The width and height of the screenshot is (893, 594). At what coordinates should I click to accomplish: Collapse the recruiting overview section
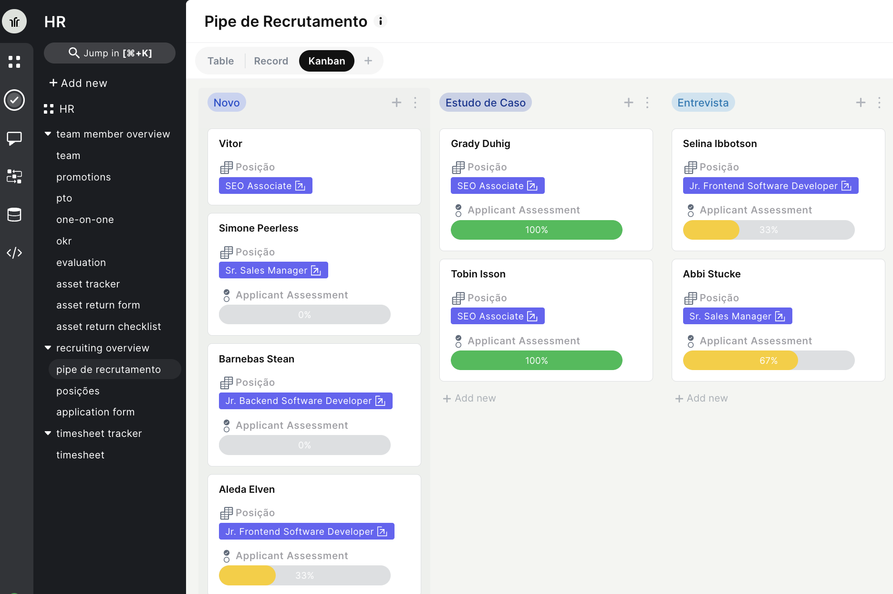pyautogui.click(x=48, y=348)
